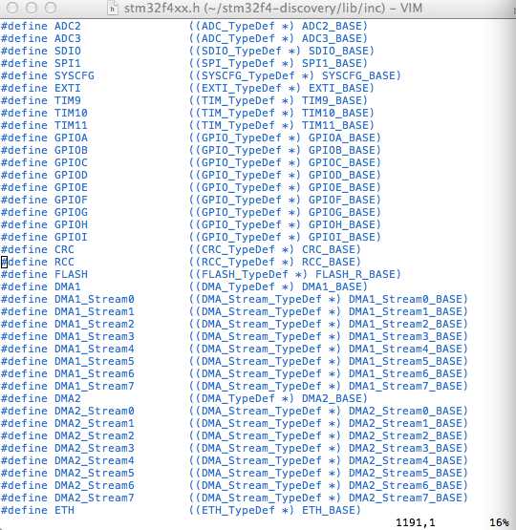
Task: Click the window close button
Action: (x=12, y=8)
